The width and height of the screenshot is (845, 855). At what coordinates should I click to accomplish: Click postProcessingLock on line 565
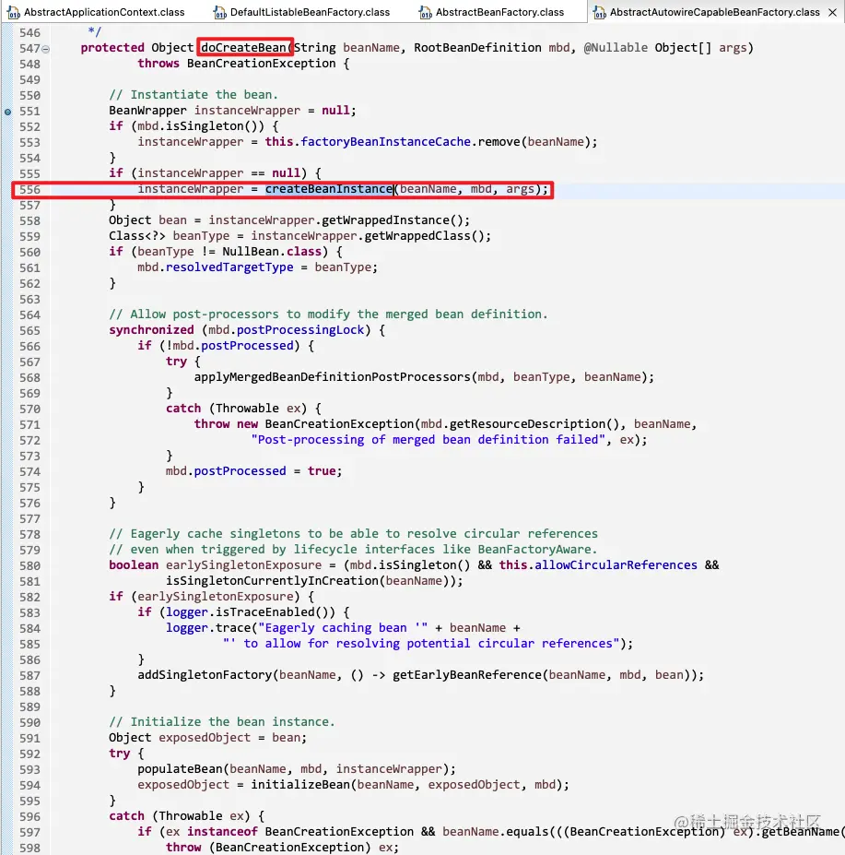click(300, 330)
